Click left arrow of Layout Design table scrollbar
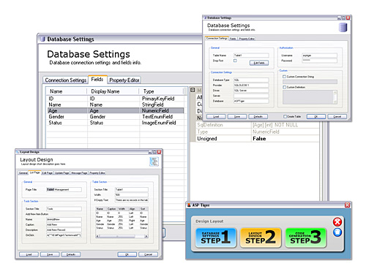Viewport: 366px width, 274px height. (x=97, y=236)
